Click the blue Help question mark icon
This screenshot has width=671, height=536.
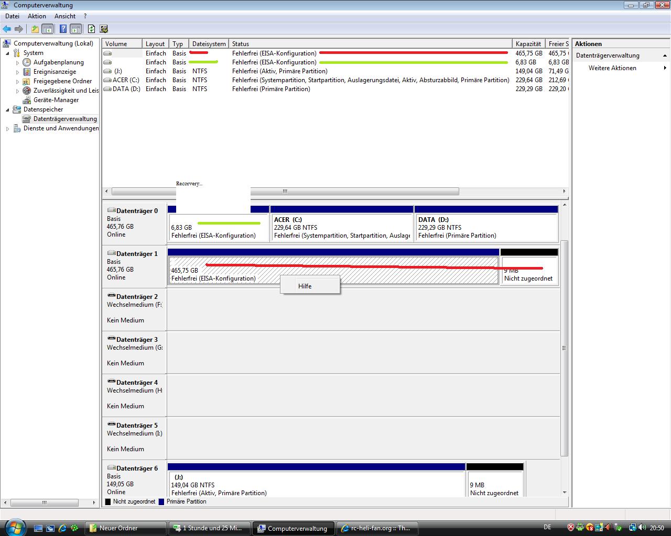[63, 29]
